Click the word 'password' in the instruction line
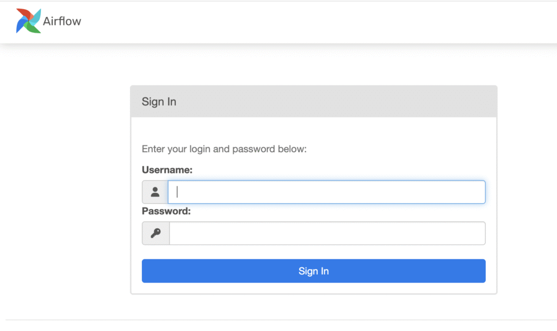The image size is (557, 331). (x=253, y=148)
